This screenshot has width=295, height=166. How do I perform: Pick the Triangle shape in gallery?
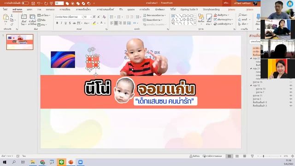pos(173,19)
